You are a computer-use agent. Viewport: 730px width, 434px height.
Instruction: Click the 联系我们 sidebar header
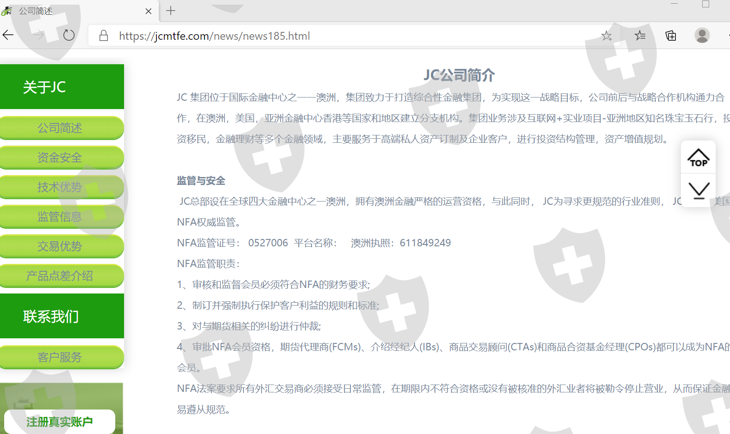62,316
